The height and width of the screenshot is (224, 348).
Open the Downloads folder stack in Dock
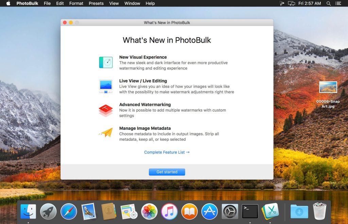tap(299, 212)
